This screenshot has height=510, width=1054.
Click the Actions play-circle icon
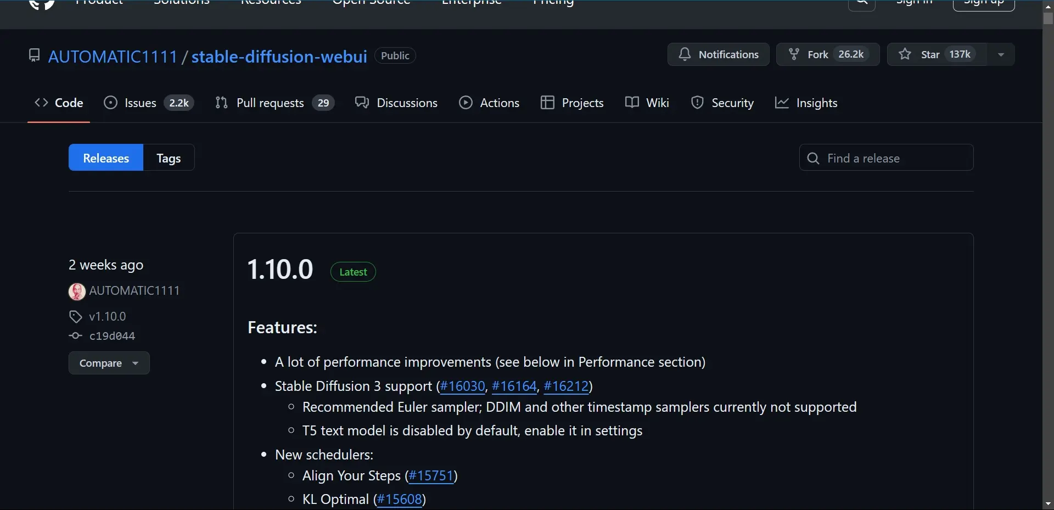tap(466, 103)
